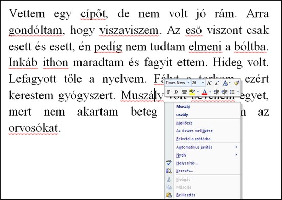
Task: Click the Increase Indent icon
Action: [224, 92]
